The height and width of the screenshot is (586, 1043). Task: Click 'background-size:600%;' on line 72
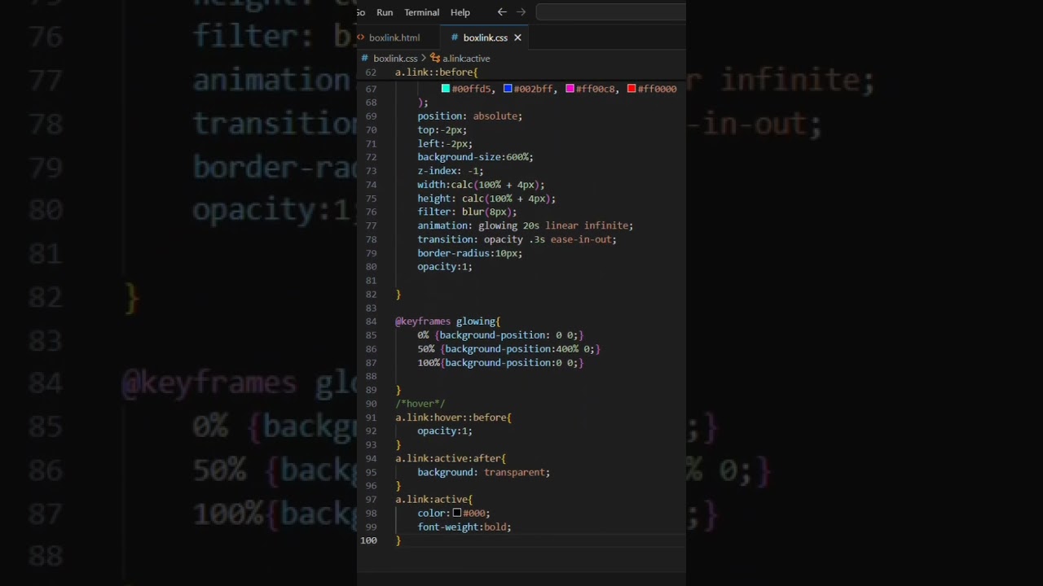(x=476, y=157)
